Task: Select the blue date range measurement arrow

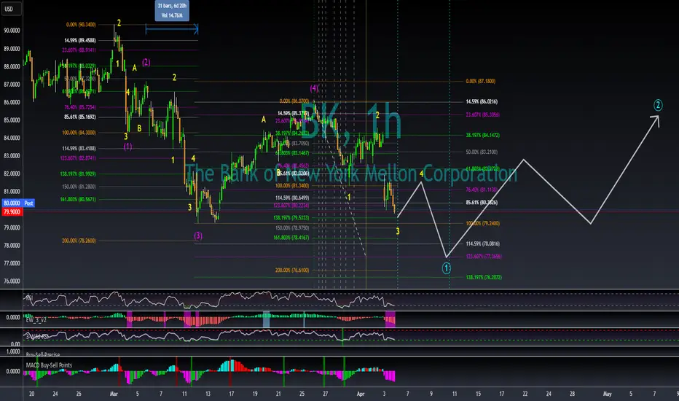Action: [x=172, y=29]
